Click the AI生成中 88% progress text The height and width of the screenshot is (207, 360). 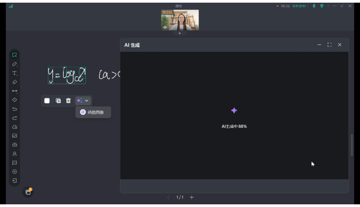tap(234, 126)
